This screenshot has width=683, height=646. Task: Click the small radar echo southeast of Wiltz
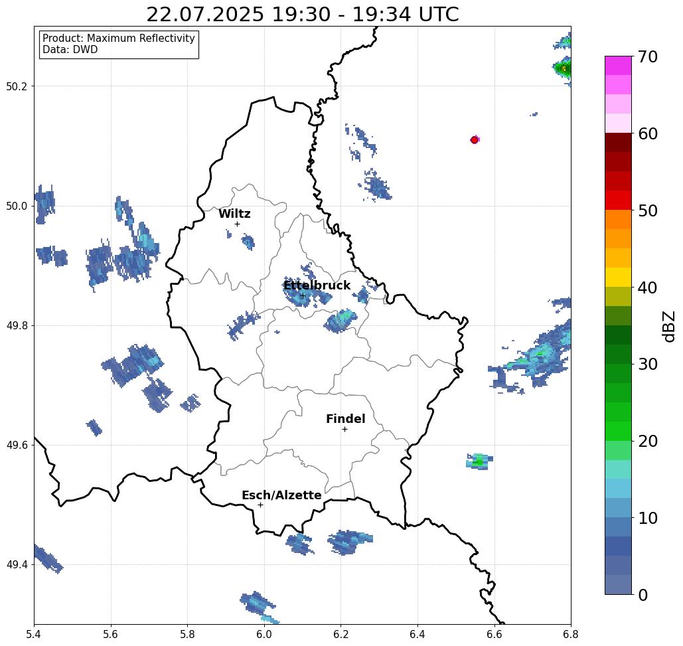tap(248, 241)
